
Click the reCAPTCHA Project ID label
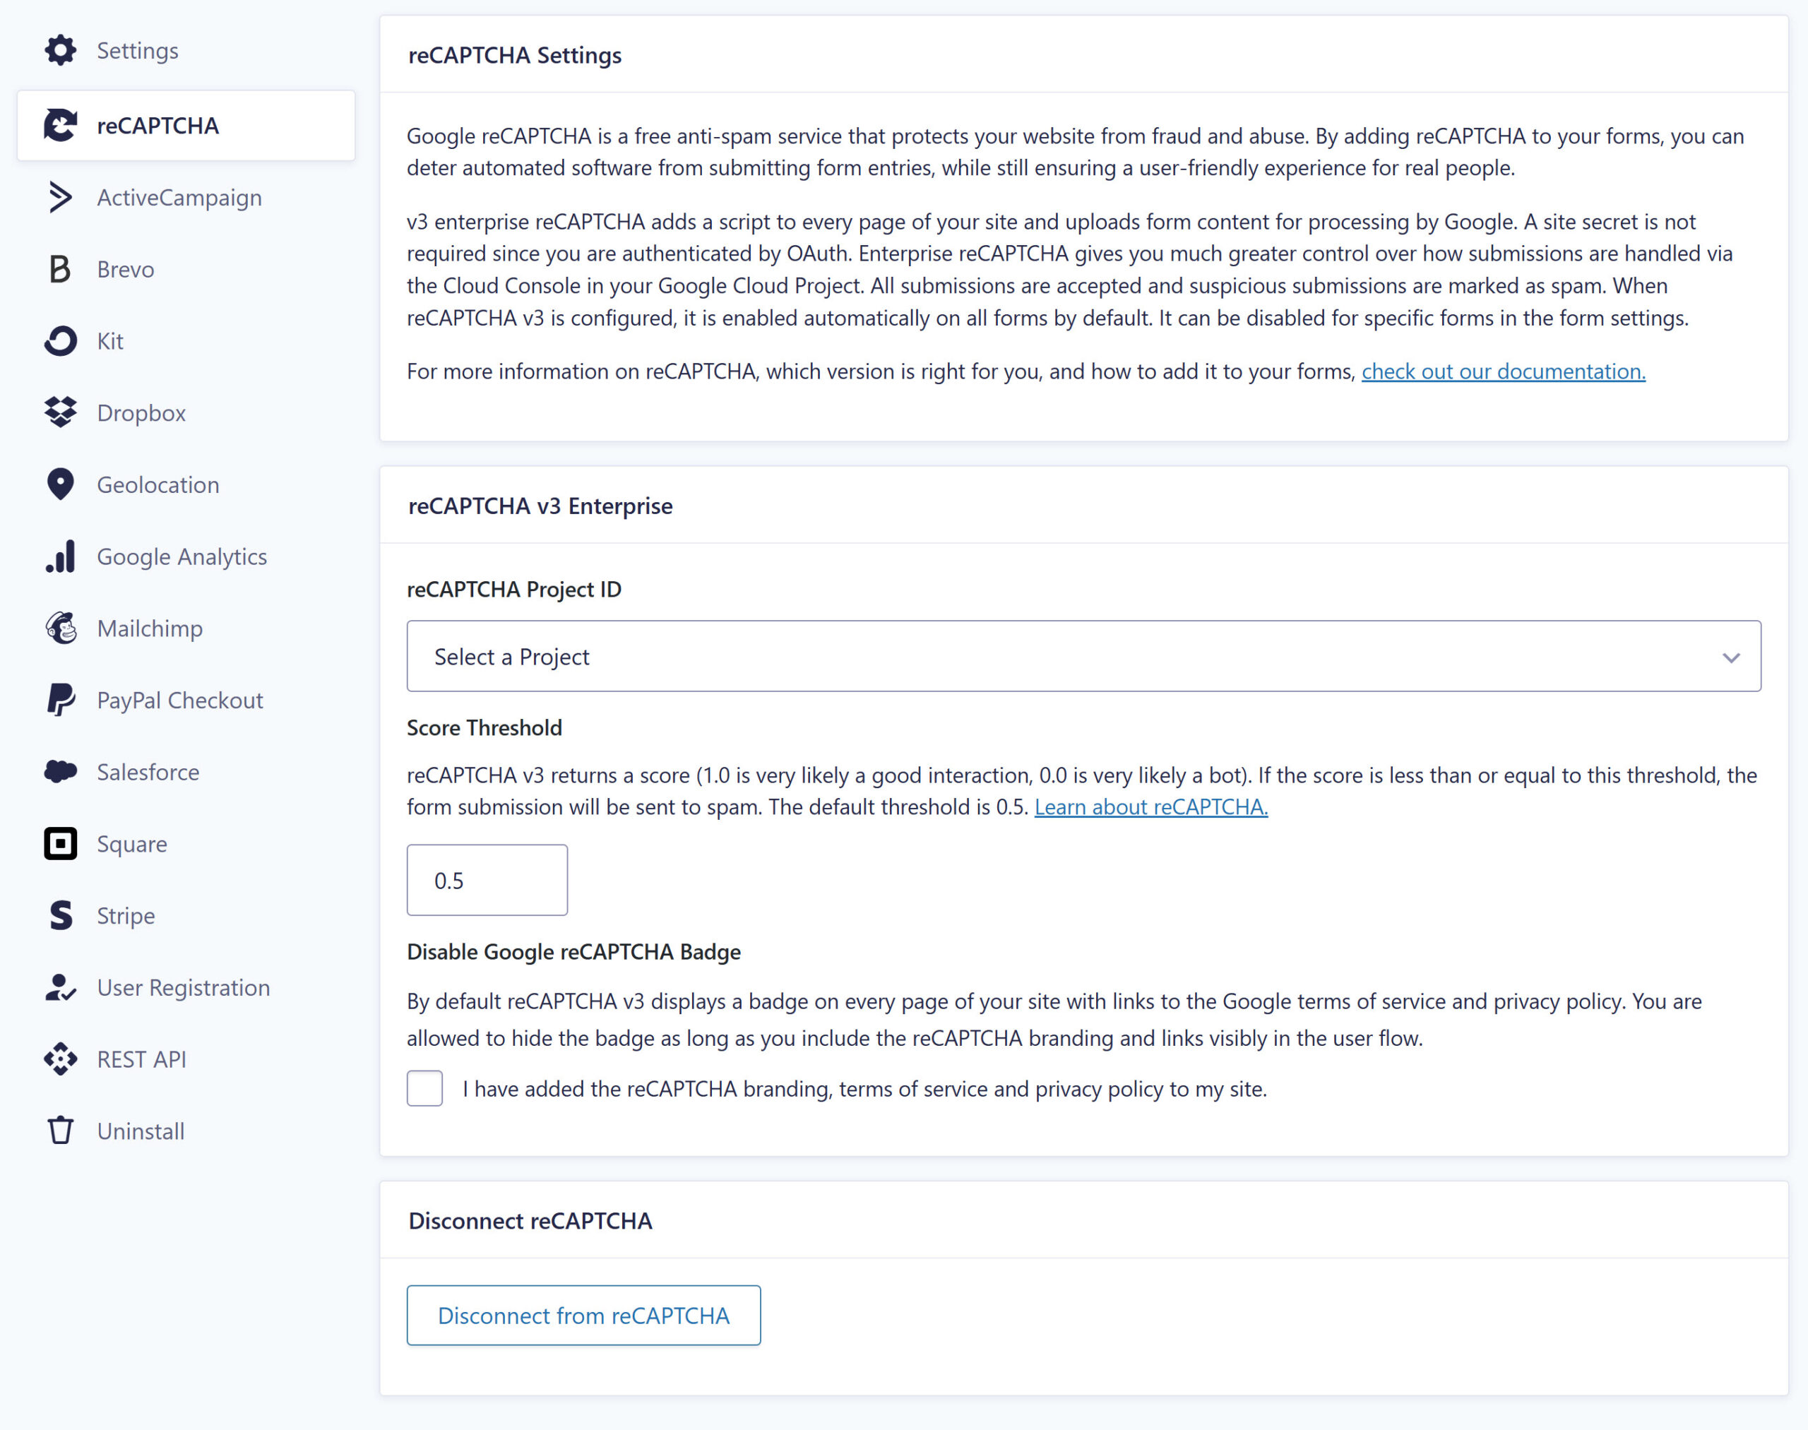pos(514,590)
